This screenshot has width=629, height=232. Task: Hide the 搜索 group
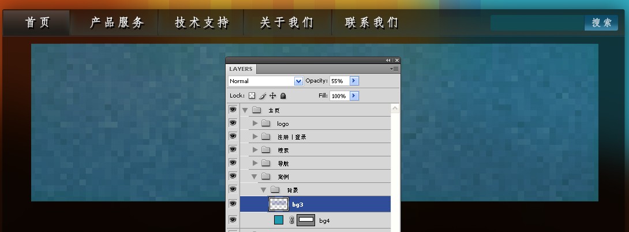point(233,149)
